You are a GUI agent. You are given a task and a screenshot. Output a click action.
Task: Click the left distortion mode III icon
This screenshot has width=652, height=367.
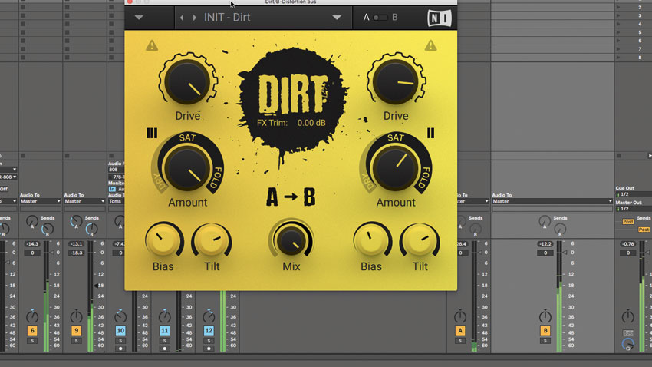pos(152,133)
